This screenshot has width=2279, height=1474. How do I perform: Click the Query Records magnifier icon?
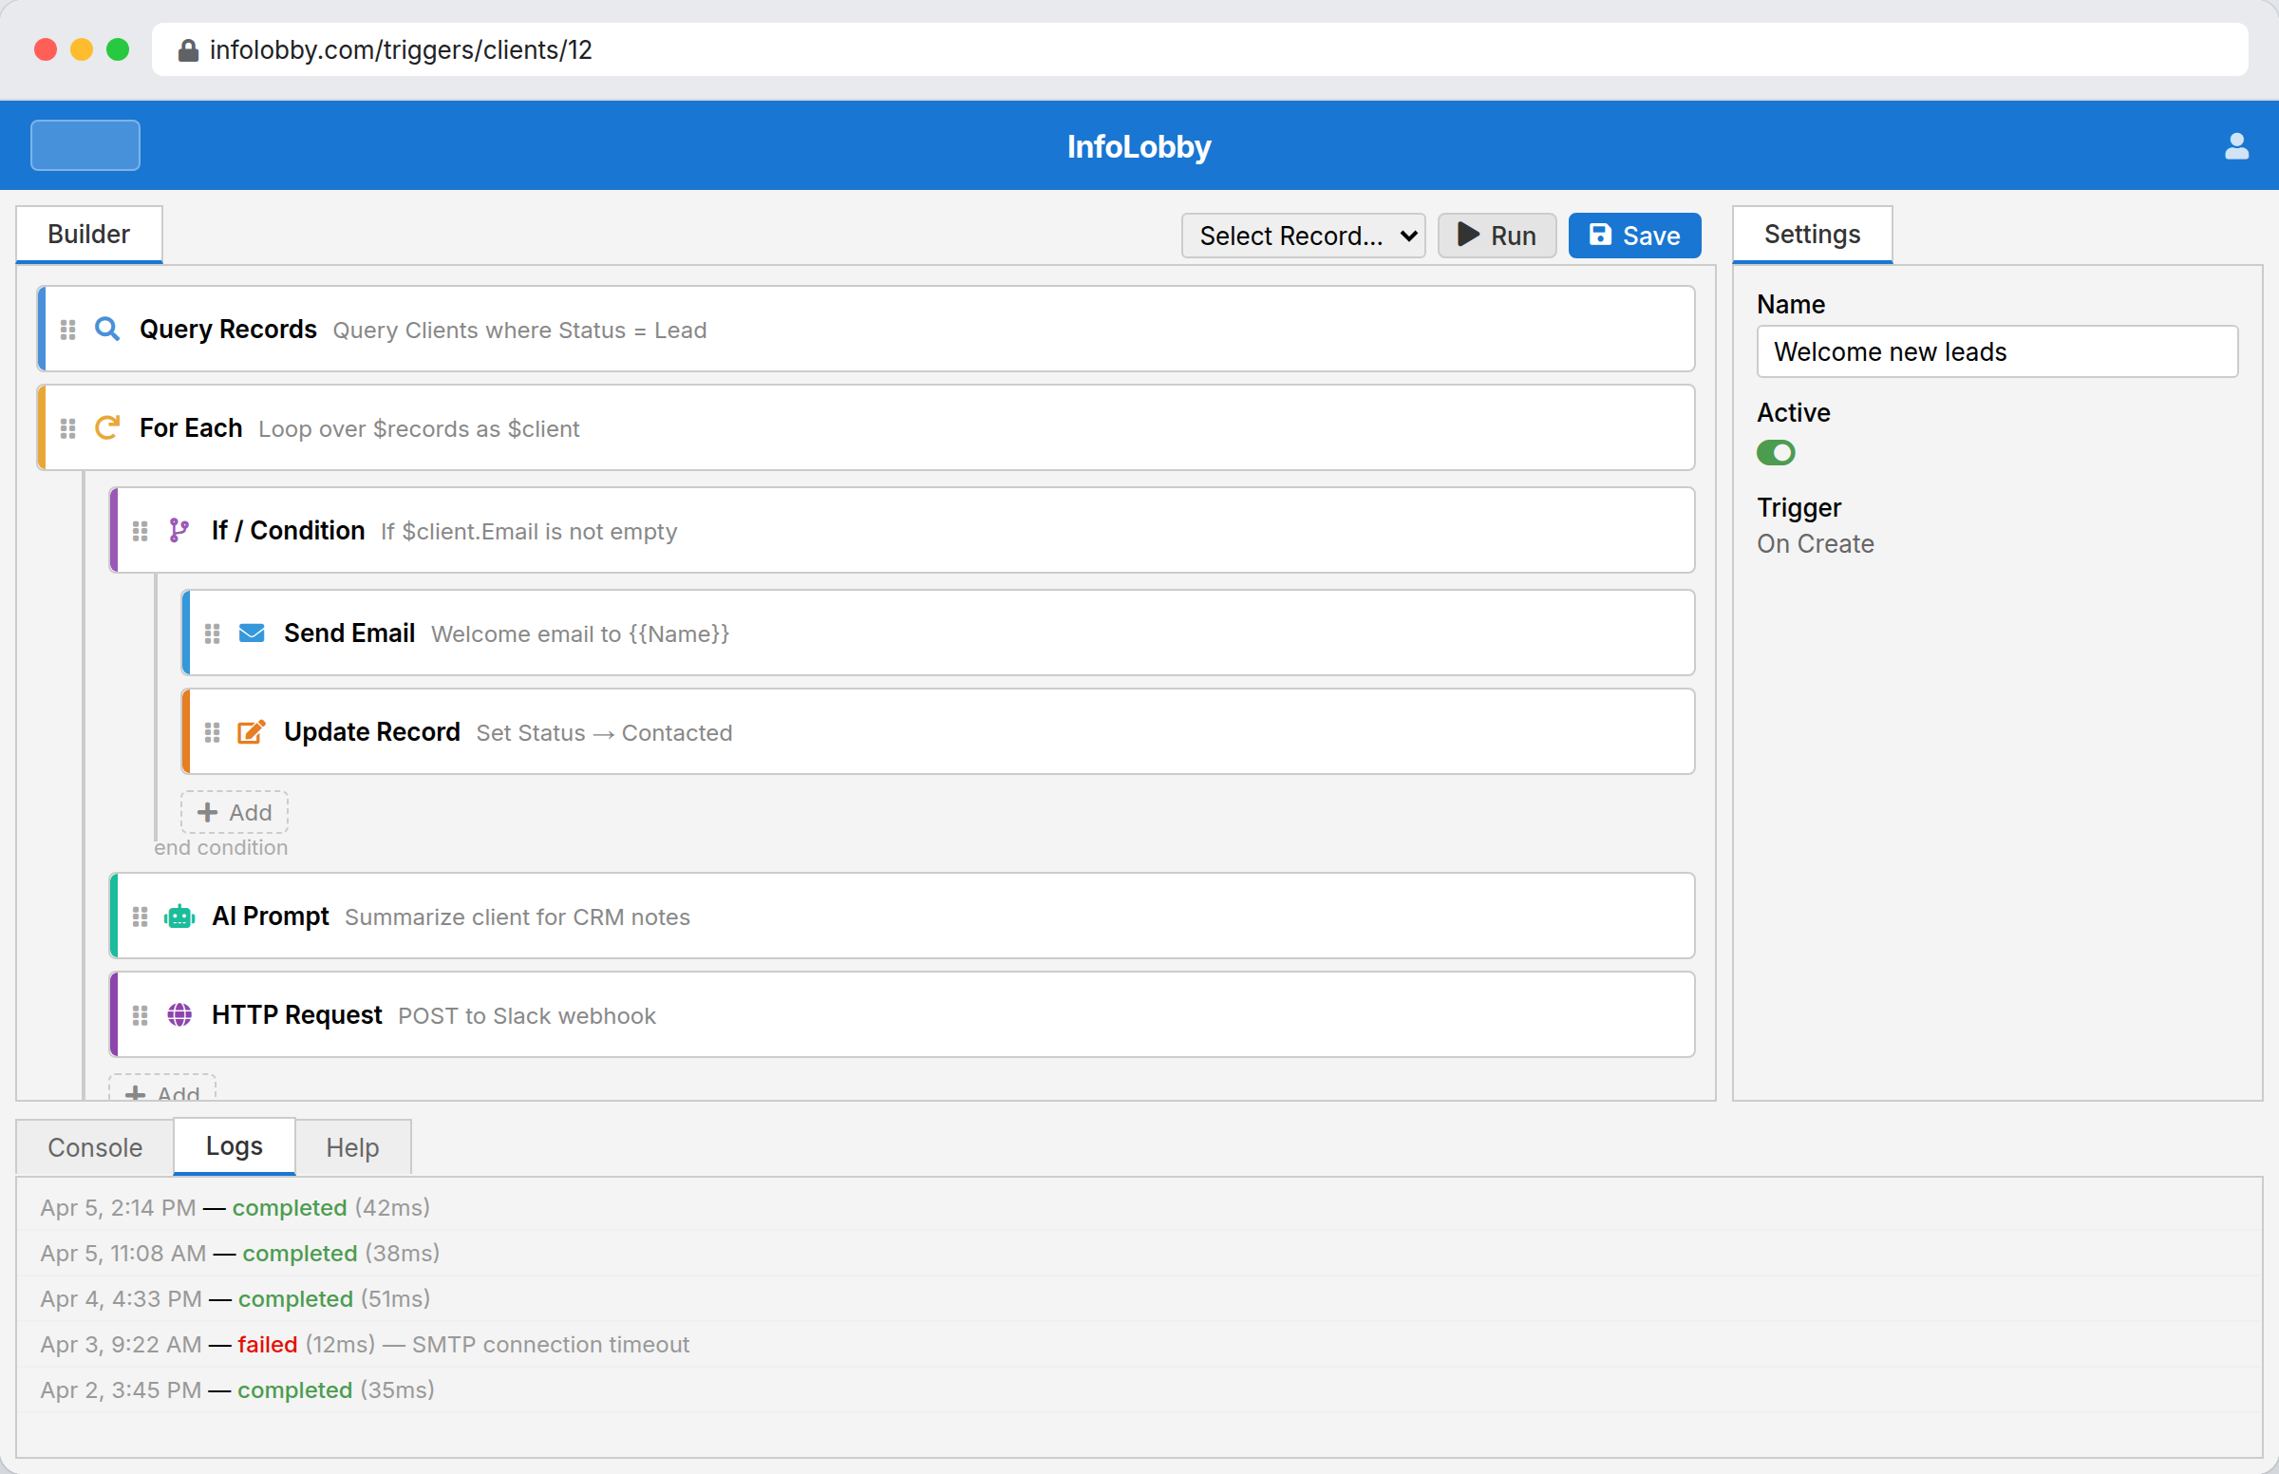[106, 329]
